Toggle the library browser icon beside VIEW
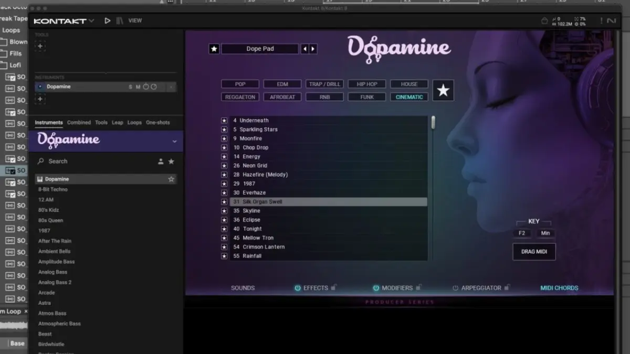This screenshot has height=354, width=630. pyautogui.click(x=120, y=20)
